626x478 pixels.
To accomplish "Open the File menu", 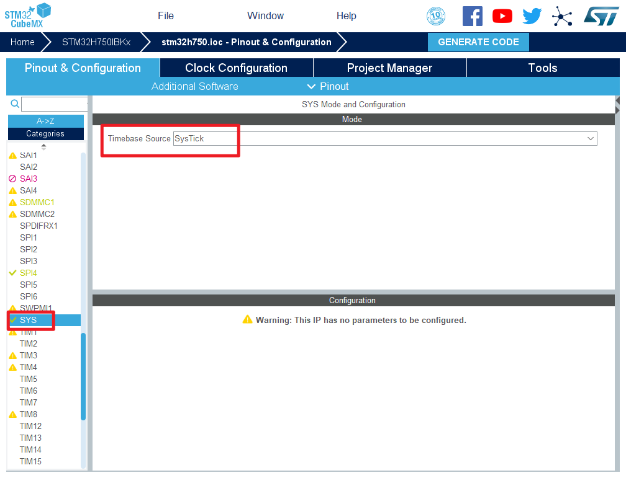I will [x=166, y=16].
